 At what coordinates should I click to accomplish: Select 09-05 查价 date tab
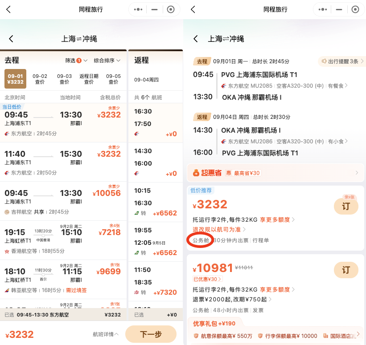113,79
